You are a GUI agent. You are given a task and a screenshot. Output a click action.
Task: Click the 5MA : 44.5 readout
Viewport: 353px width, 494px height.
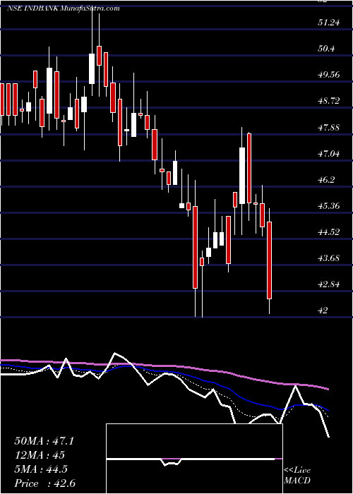[x=41, y=469]
